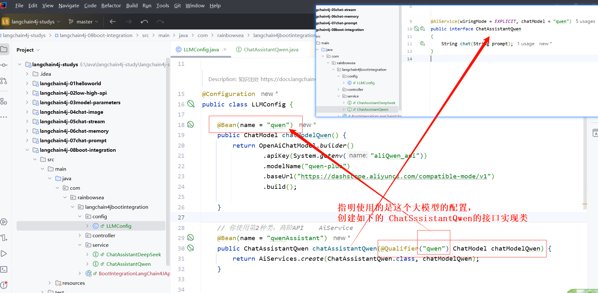Viewport: 598px width, 293px height.
Task: Open the Refactor menu
Action: (x=111, y=5)
